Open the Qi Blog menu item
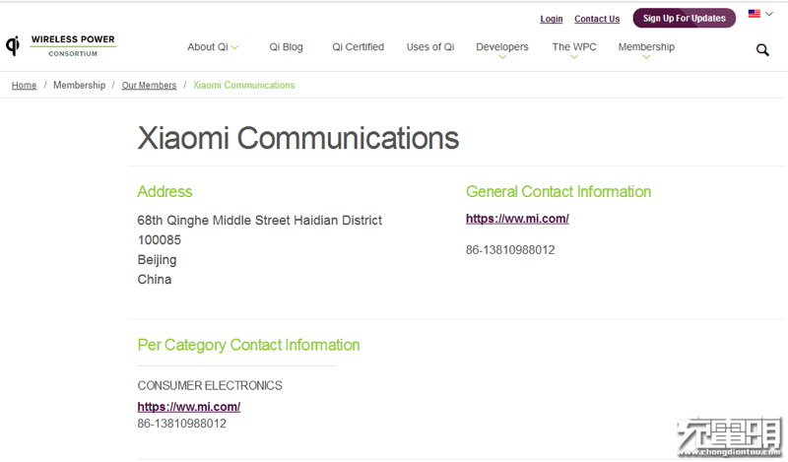The height and width of the screenshot is (462, 788). click(286, 46)
